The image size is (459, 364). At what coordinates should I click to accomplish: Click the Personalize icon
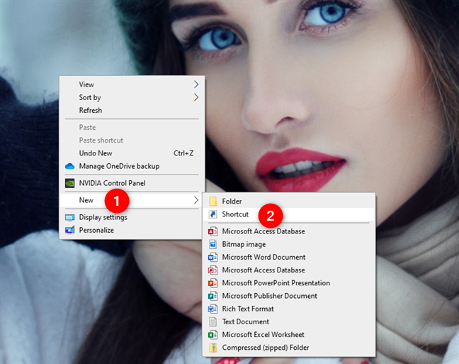69,231
